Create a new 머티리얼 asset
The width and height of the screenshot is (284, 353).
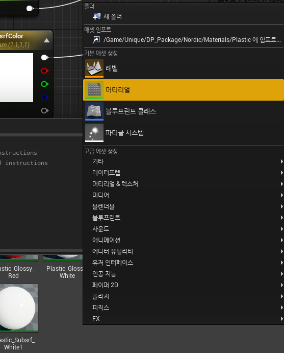tap(184, 90)
